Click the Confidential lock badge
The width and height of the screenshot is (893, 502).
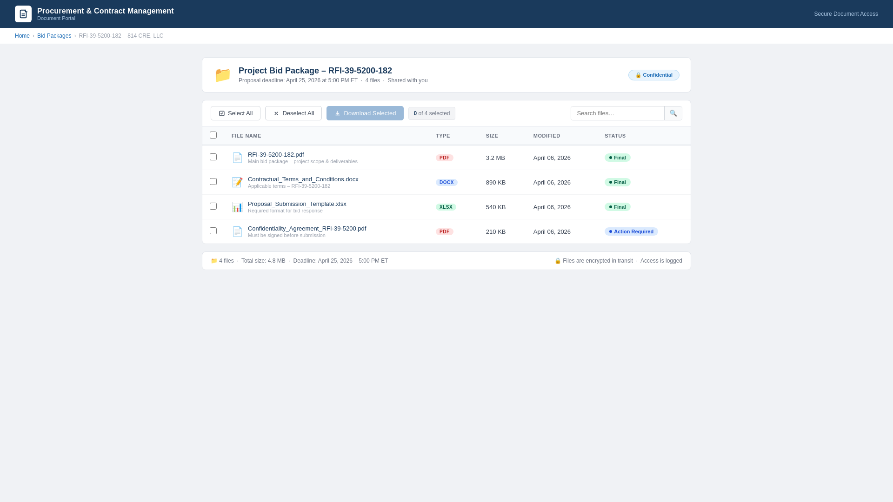[653, 75]
